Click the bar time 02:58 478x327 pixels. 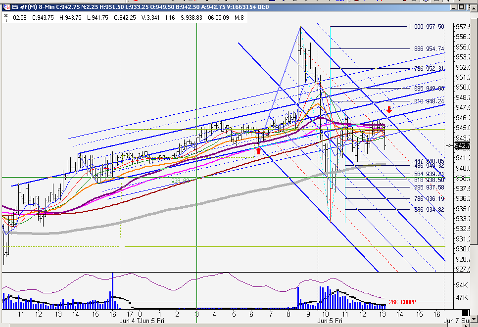click(x=19, y=18)
